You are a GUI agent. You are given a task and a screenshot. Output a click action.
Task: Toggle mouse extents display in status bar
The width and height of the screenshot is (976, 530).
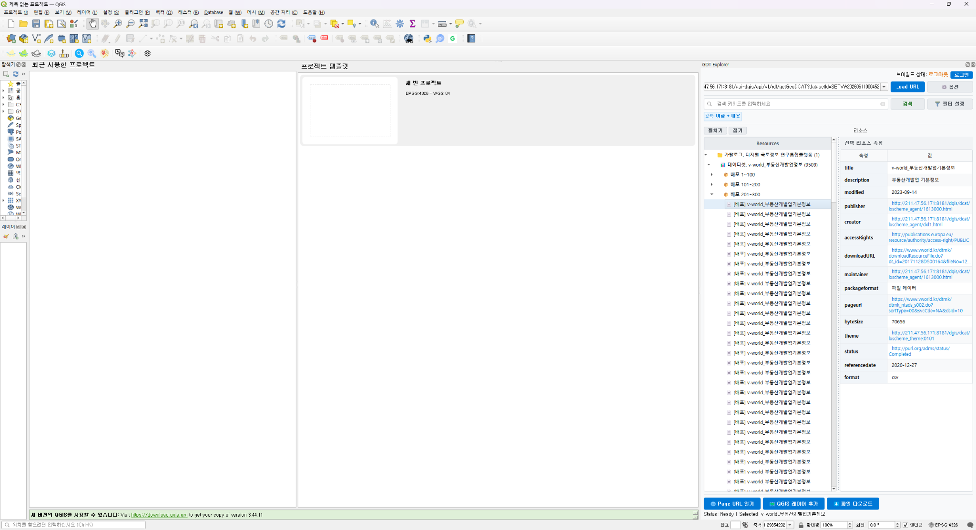click(745, 525)
